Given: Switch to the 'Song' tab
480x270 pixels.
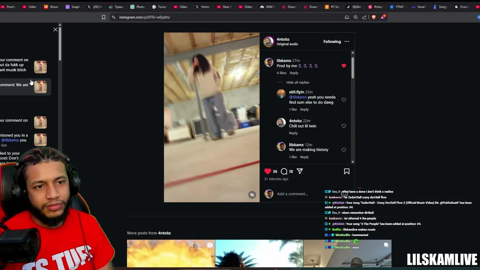Looking at the screenshot, I should pyautogui.click(x=440, y=7).
